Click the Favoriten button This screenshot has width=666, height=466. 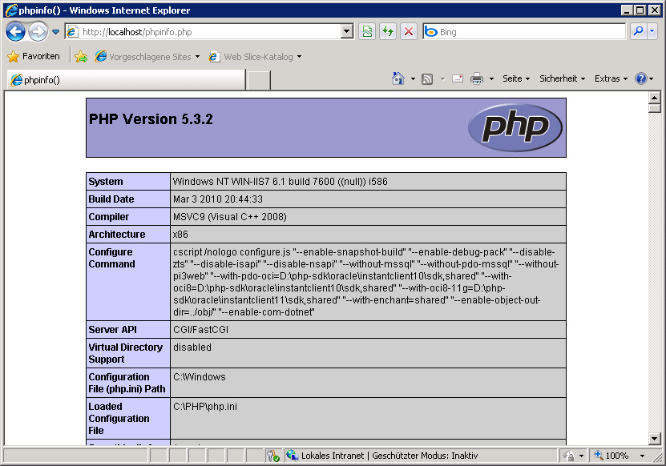[34, 57]
